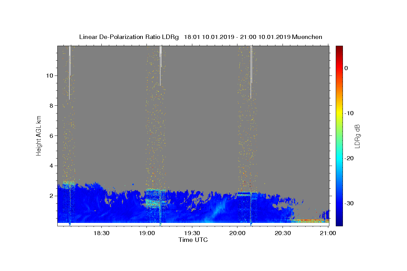This screenshot has width=407, height=271.
Task: Click the 20:00 time tick label
Action: click(237, 233)
